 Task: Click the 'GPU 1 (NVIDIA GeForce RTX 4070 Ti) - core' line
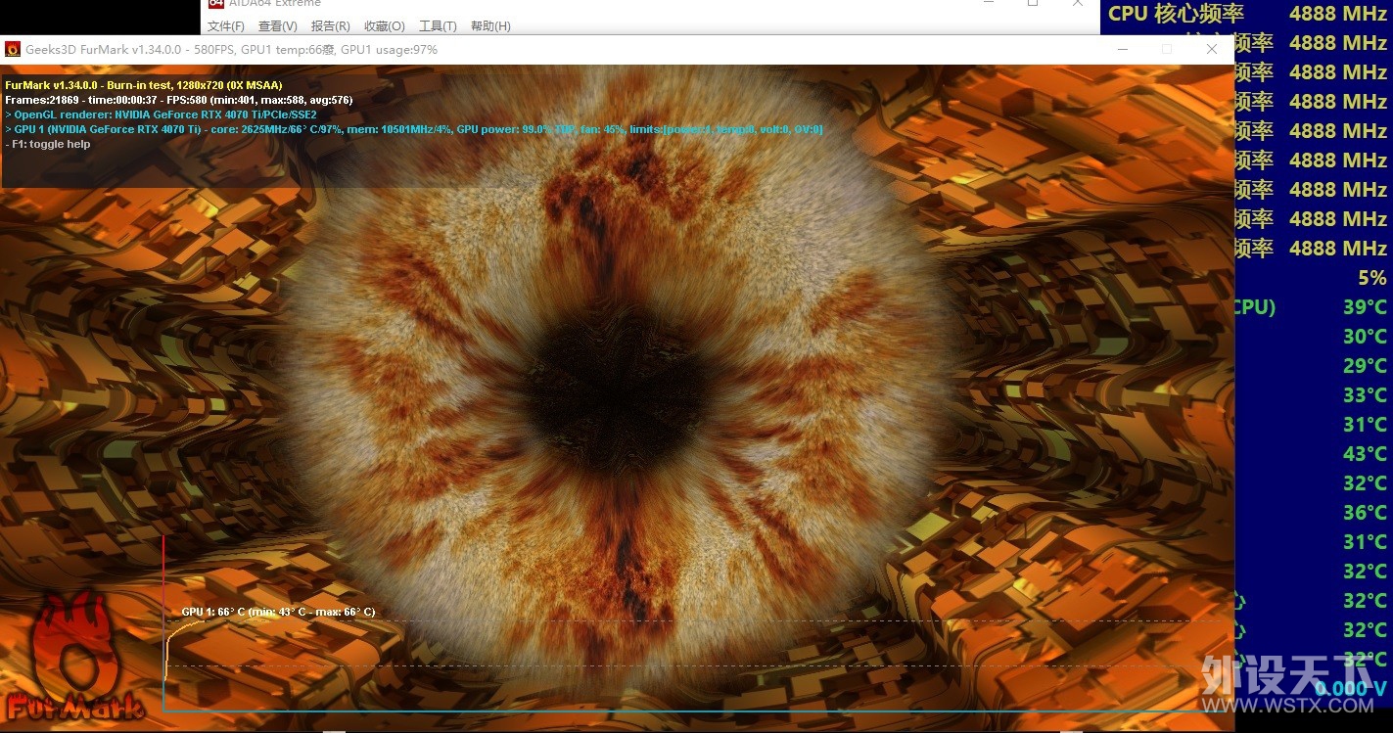(414, 129)
